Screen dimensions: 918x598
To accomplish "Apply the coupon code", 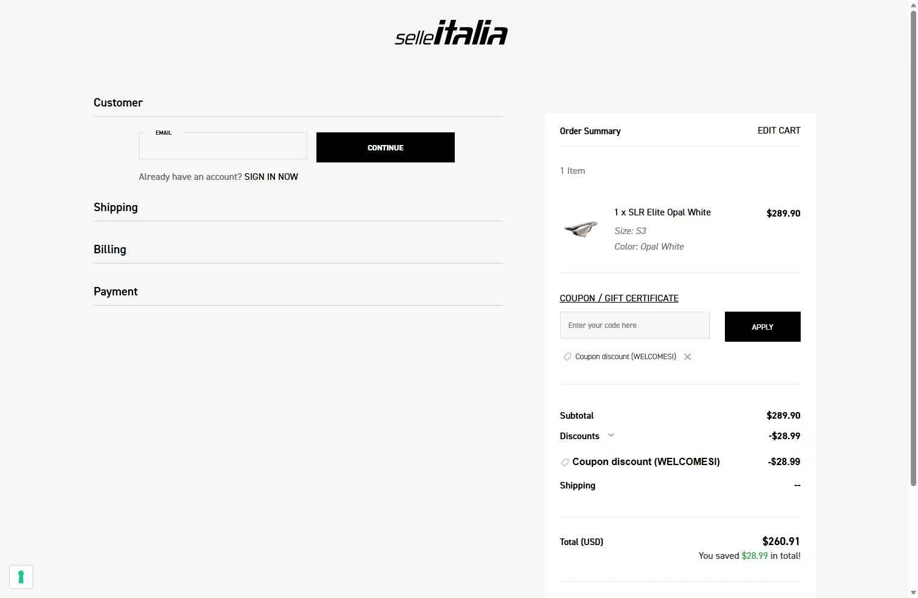I will click(762, 327).
